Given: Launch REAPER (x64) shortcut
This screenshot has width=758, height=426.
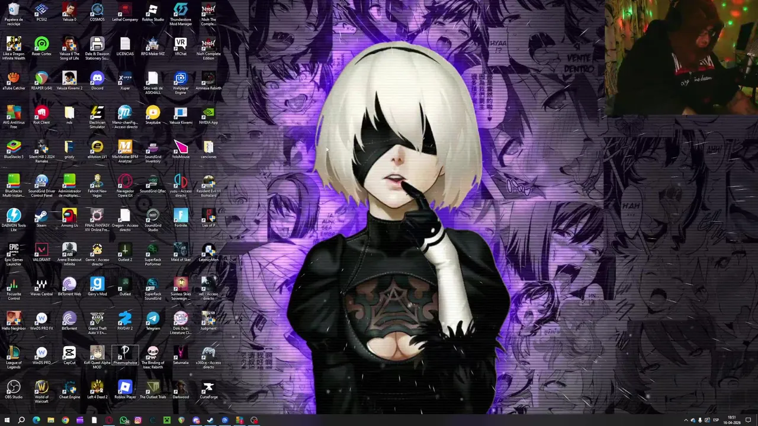Looking at the screenshot, I should click(x=41, y=81).
